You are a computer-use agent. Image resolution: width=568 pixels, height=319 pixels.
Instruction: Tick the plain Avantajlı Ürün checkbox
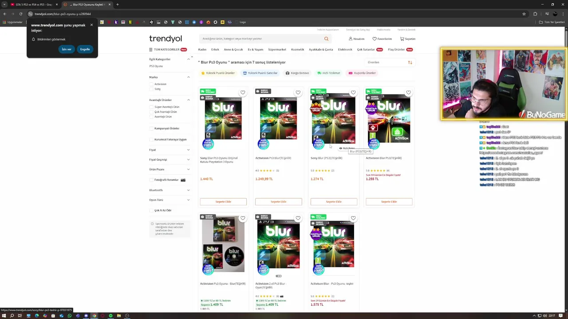(151, 117)
